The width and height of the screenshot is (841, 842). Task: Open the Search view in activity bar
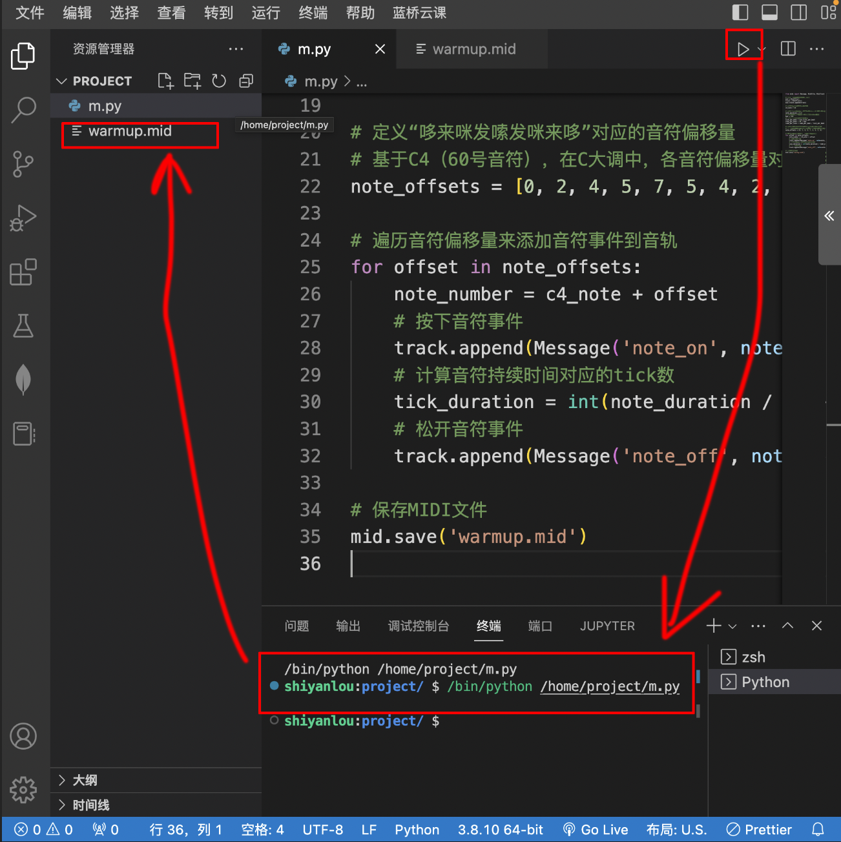[x=24, y=110]
